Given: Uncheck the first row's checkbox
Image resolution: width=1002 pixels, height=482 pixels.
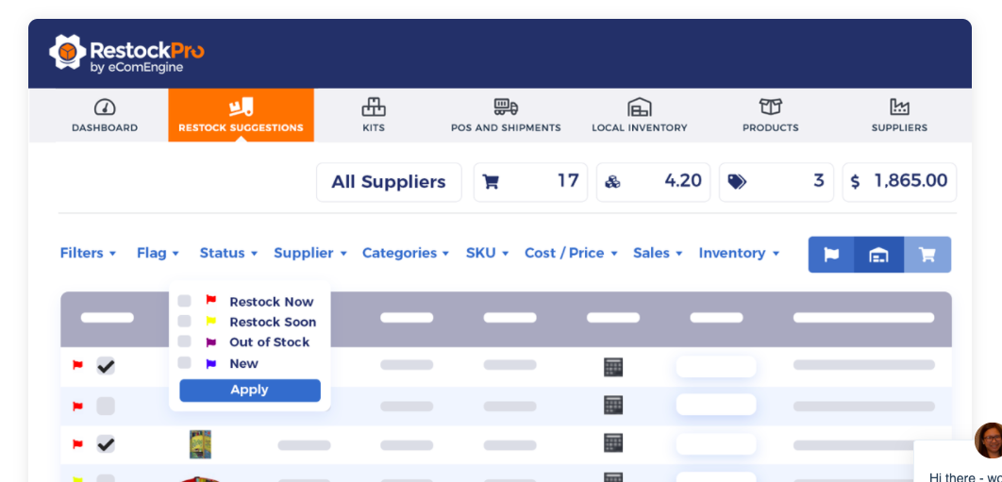Looking at the screenshot, I should point(106,366).
